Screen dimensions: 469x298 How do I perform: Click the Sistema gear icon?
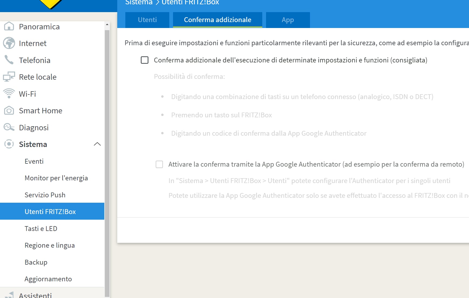pyautogui.click(x=9, y=144)
